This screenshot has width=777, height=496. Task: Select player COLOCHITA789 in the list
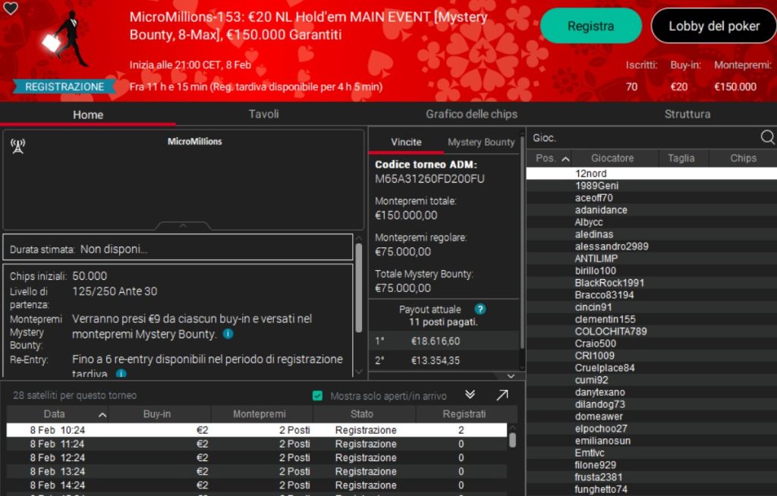tap(652, 331)
